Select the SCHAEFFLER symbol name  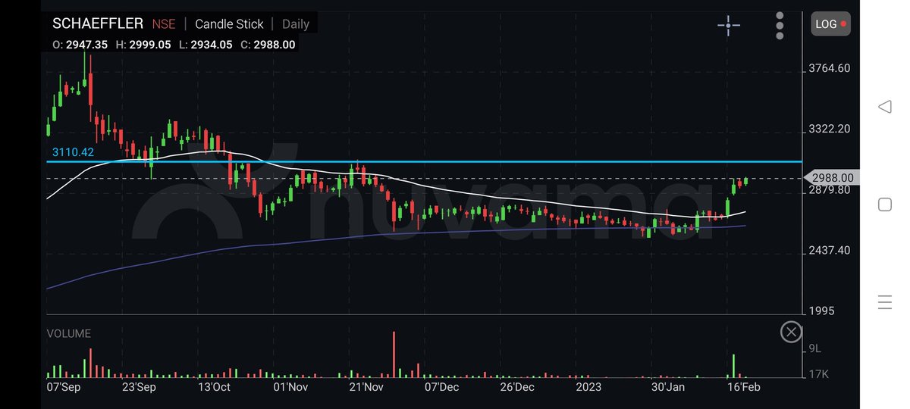[98, 23]
